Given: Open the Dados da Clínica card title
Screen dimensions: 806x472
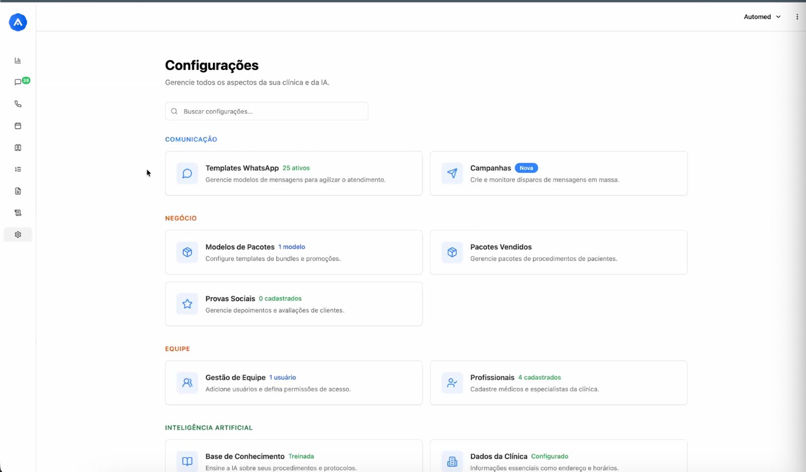Looking at the screenshot, I should [499, 456].
